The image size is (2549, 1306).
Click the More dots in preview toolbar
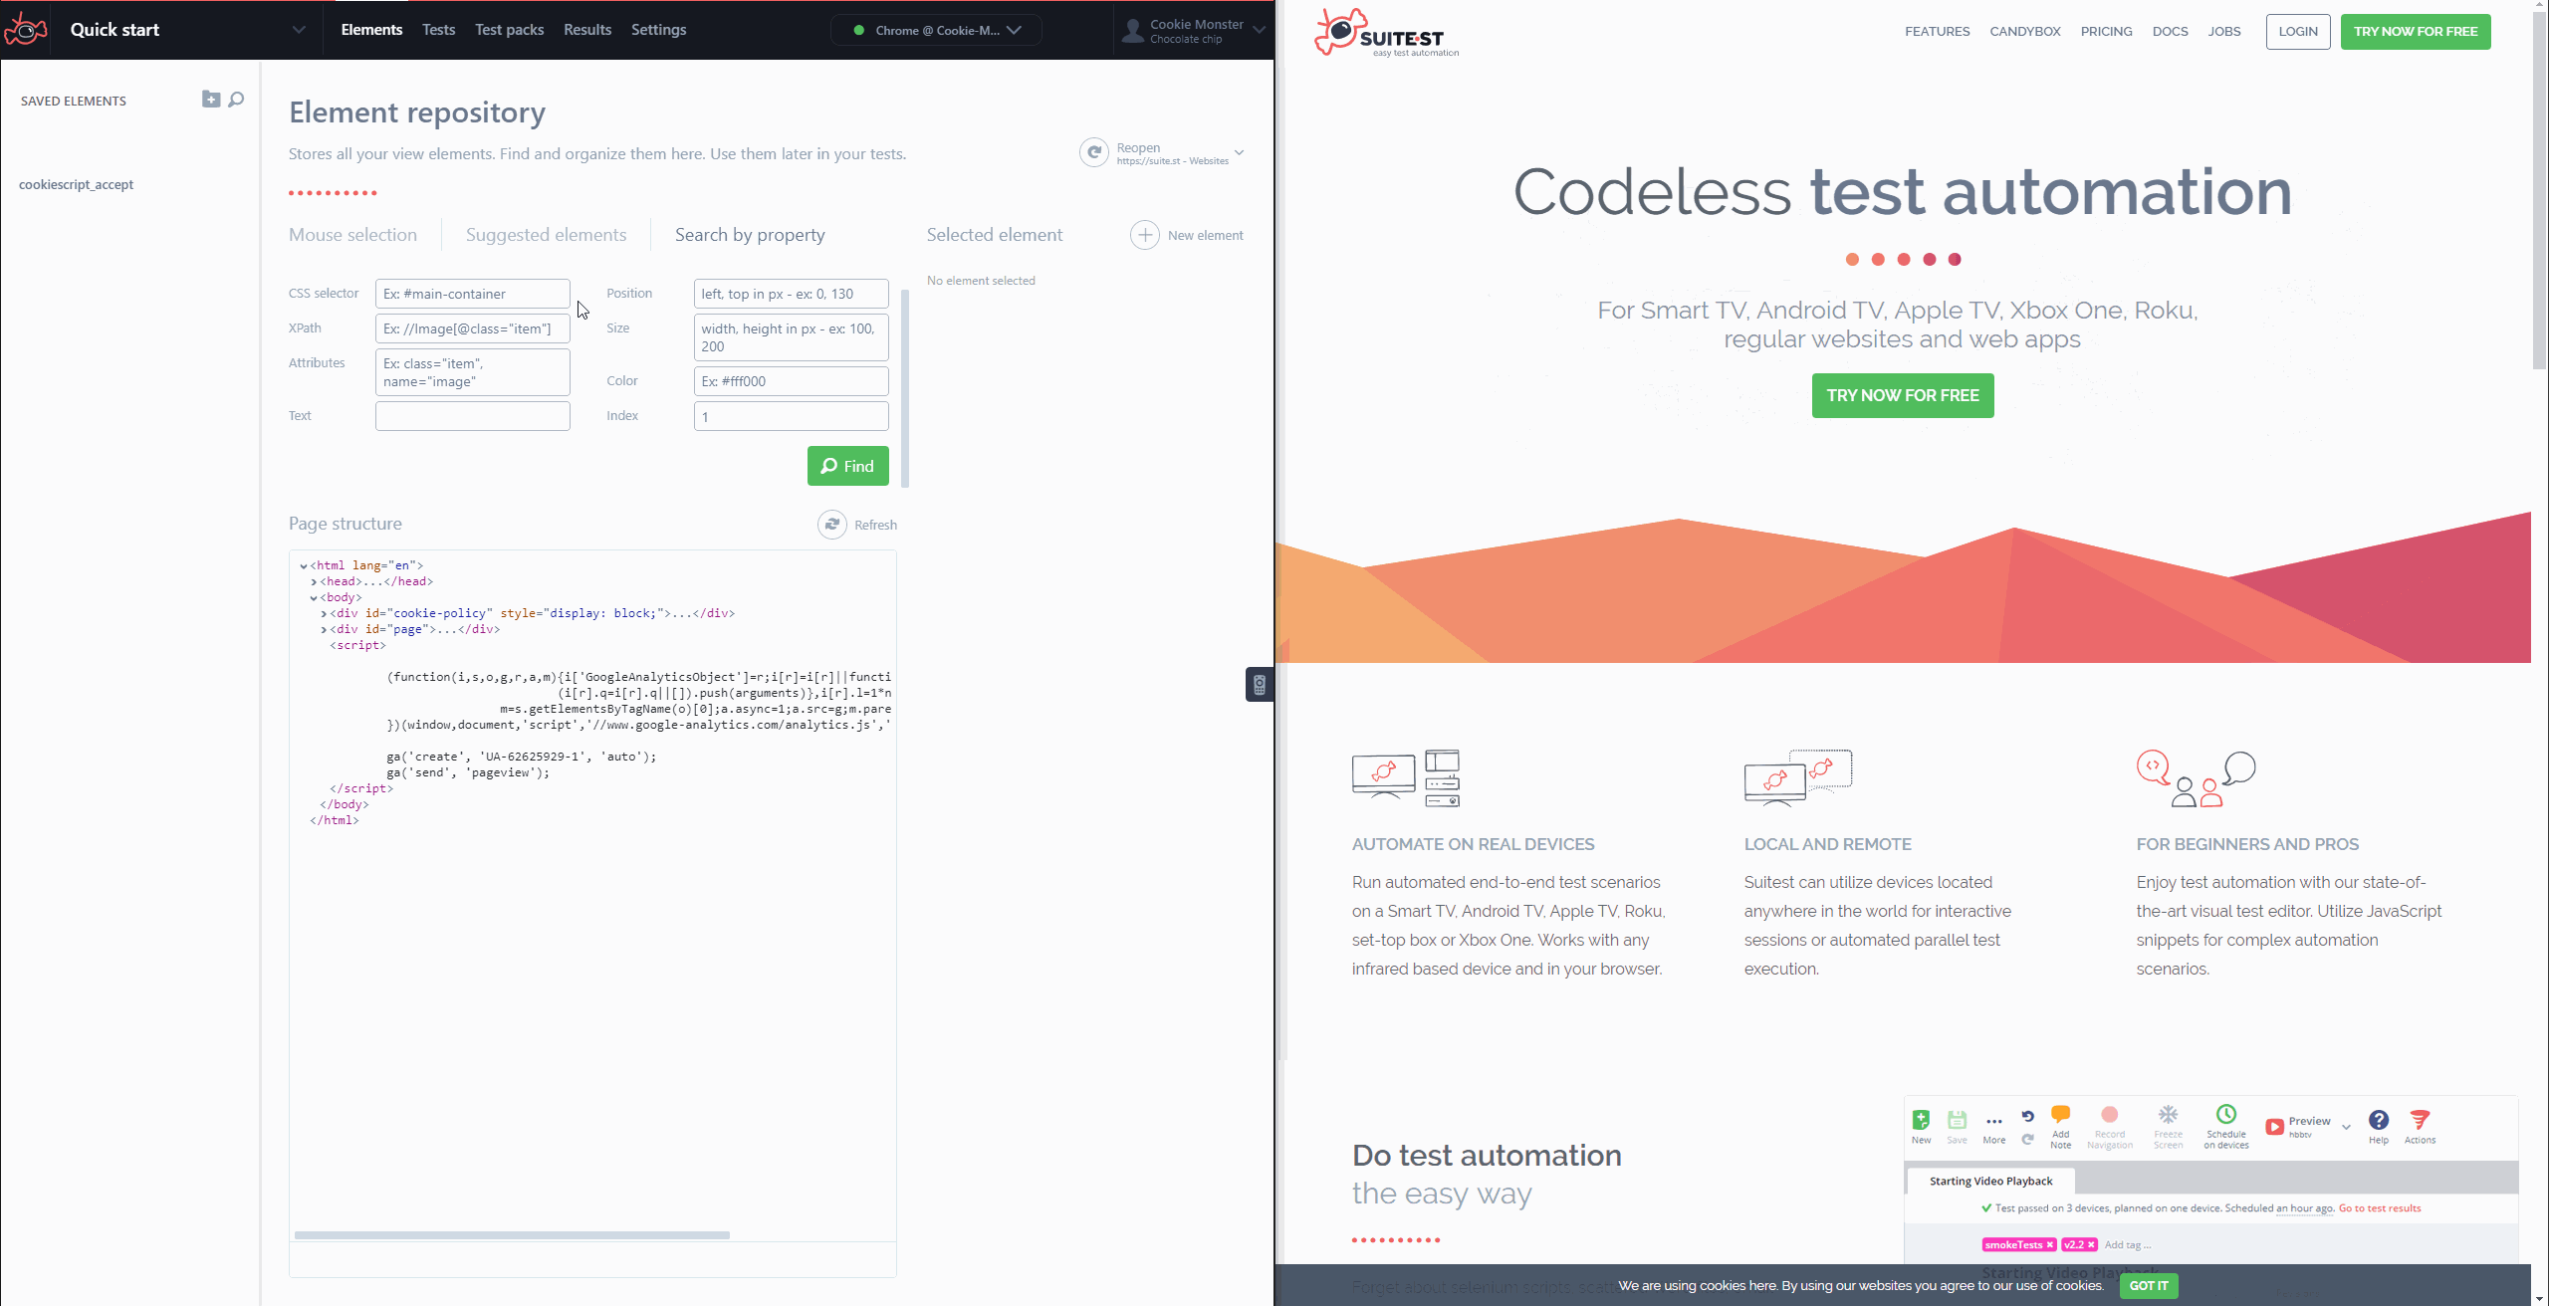(1993, 1122)
